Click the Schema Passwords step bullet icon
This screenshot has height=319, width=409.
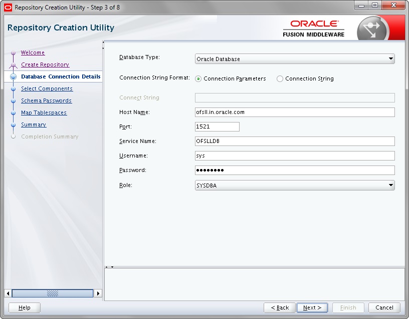[14, 101]
